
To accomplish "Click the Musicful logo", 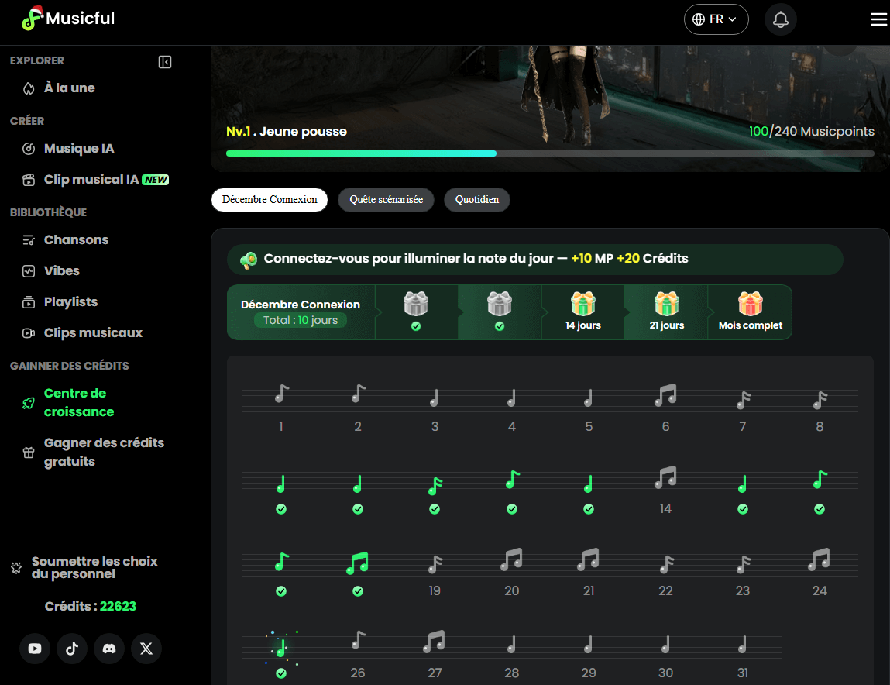I will pyautogui.click(x=68, y=19).
